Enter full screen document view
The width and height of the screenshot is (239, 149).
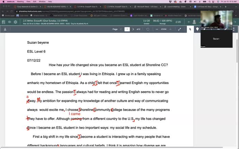180,29
